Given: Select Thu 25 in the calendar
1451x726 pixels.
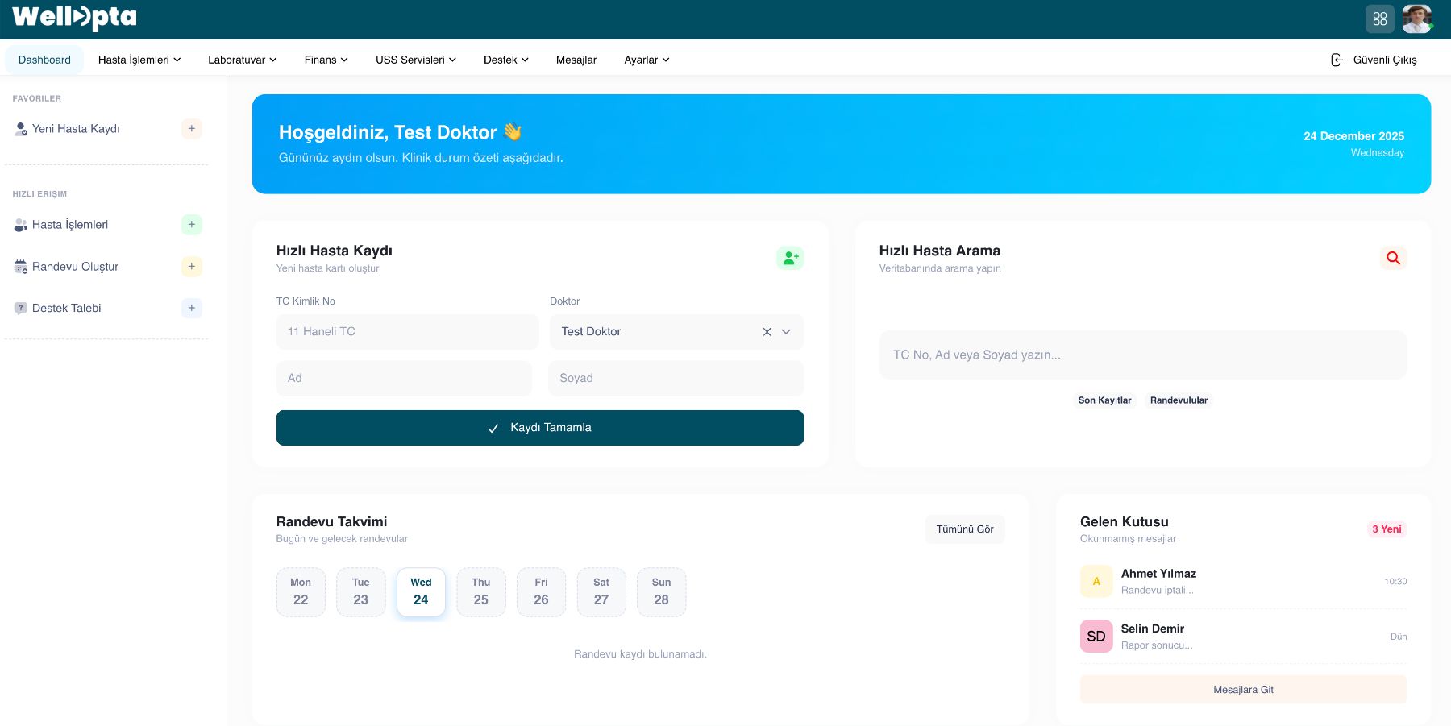Looking at the screenshot, I should coord(480,592).
